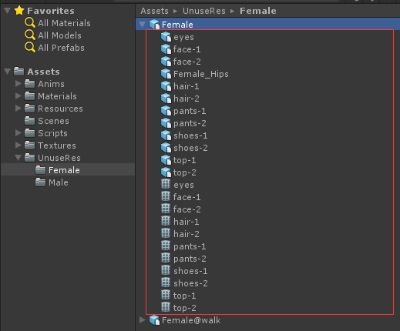Image resolution: width=400 pixels, height=331 pixels.
Task: Select the Scenes folder label
Action: pyautogui.click(x=53, y=121)
